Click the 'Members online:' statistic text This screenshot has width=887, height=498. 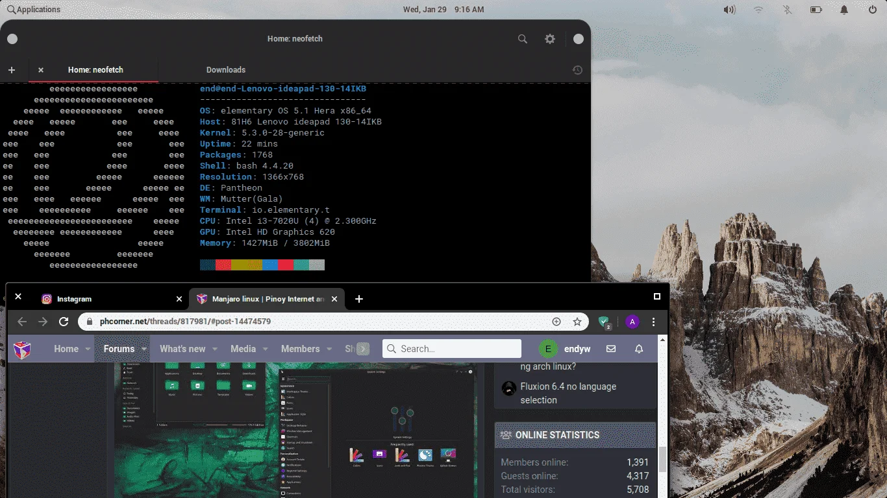[x=534, y=462]
